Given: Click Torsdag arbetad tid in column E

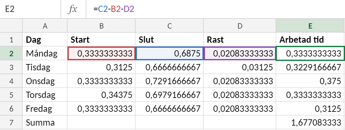Looking at the screenshot, I should [x=310, y=95].
